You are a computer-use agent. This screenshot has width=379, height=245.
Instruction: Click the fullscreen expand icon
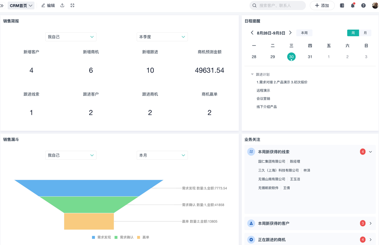[x=72, y=5]
